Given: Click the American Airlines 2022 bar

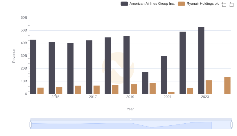Looking at the screenshot, I should (x=182, y=63).
